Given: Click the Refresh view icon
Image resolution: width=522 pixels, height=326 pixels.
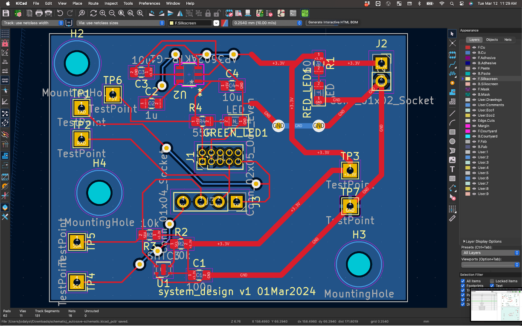Looking at the screenshot, I should (93, 13).
